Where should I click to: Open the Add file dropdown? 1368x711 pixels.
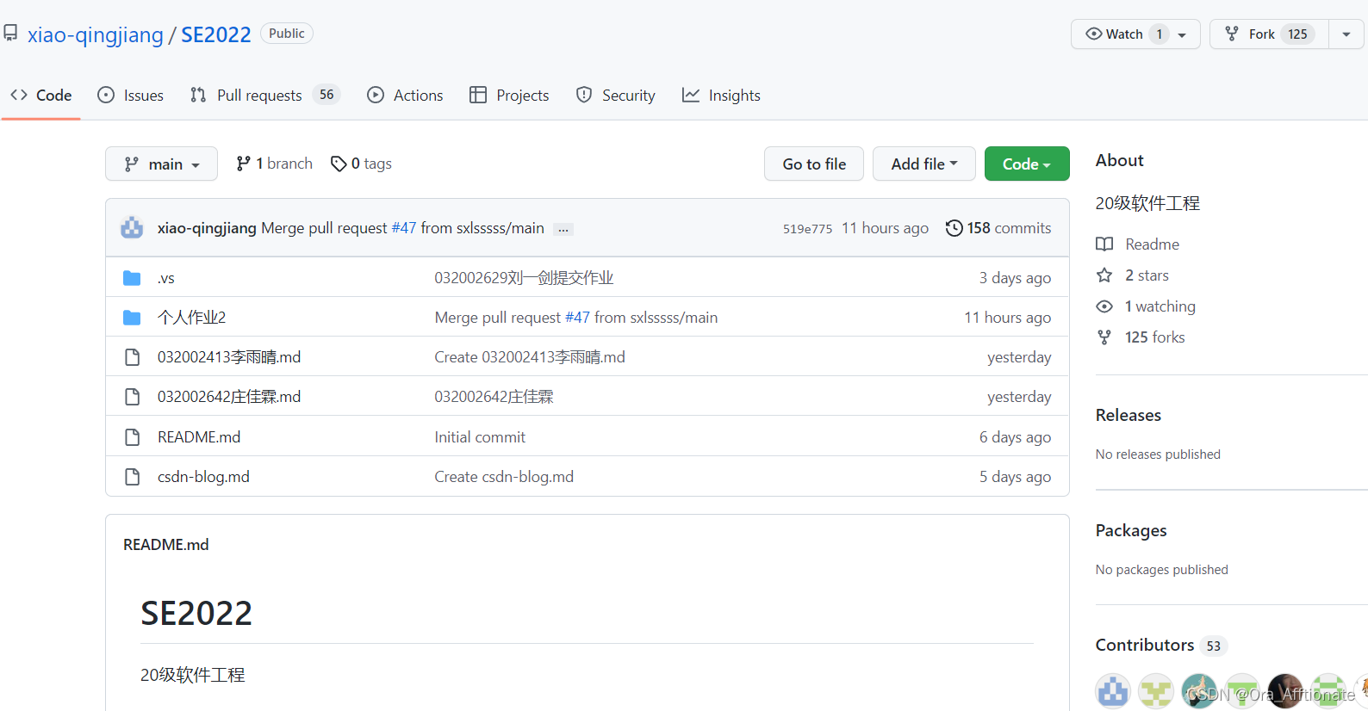click(924, 164)
